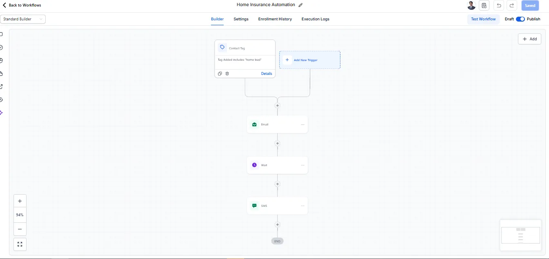Open the Execution Logs tab
549x259 pixels.
pyautogui.click(x=315, y=19)
